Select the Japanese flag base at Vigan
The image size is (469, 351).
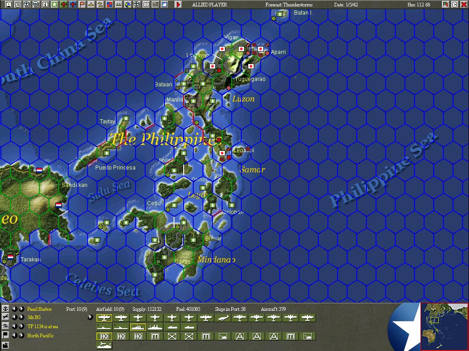[x=222, y=48]
